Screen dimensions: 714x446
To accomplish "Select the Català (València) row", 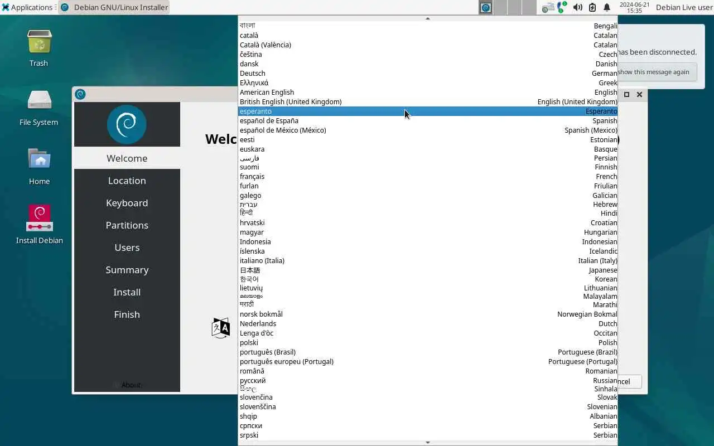I will pos(428,45).
